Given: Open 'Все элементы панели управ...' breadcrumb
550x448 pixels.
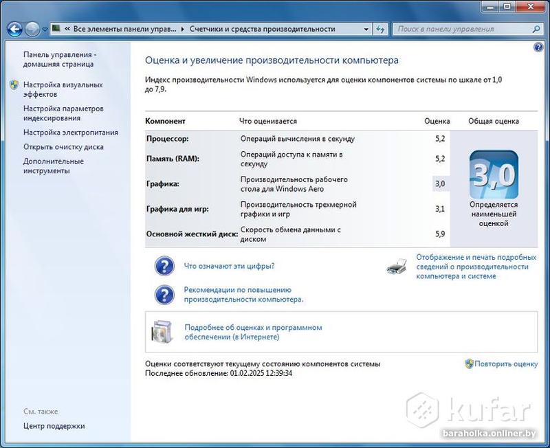Looking at the screenshot, I should 125,29.
